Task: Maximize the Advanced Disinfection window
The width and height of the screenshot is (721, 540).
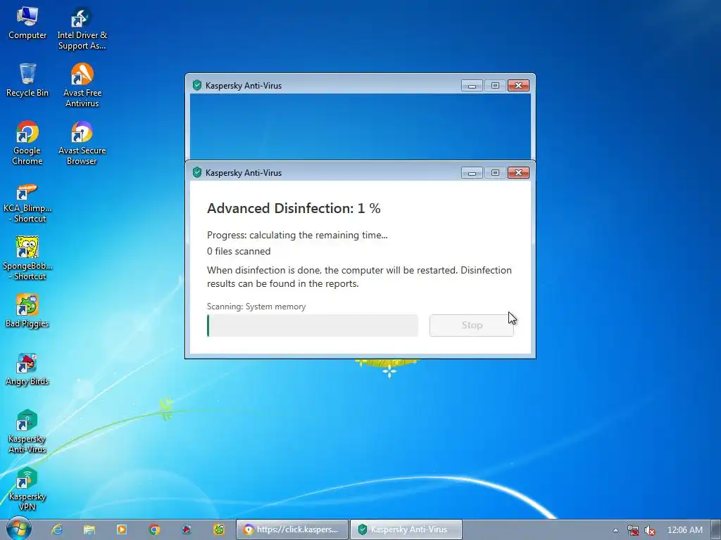Action: click(495, 173)
